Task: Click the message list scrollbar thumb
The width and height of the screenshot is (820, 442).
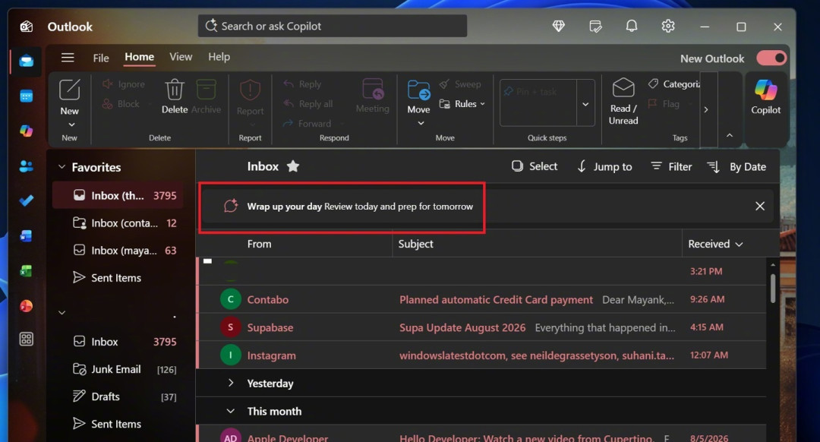Action: pos(773,288)
